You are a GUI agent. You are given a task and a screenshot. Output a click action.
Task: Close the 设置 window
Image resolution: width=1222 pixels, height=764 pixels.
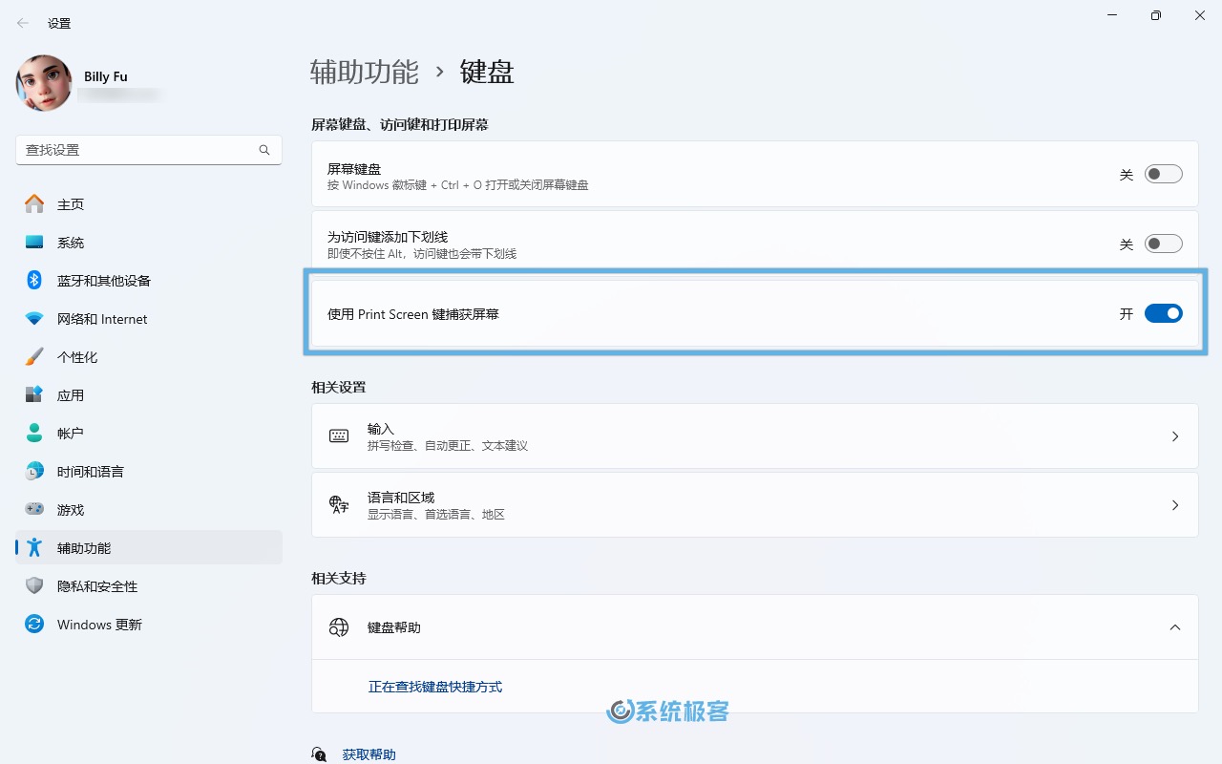1200,15
